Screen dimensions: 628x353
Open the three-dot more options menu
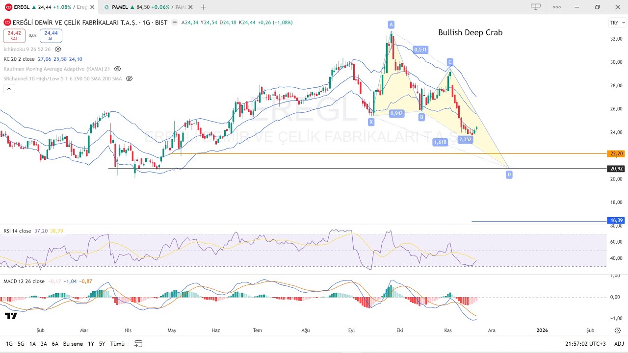556,7
